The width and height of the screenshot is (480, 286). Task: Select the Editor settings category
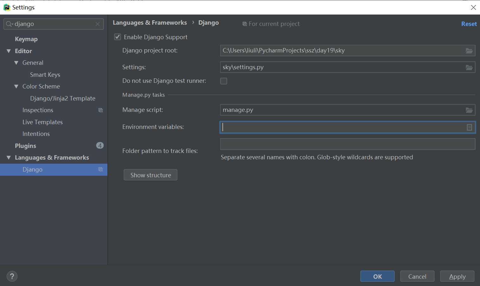[x=23, y=51]
